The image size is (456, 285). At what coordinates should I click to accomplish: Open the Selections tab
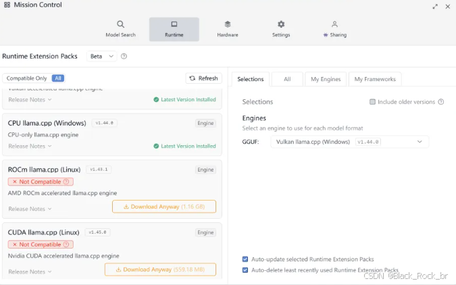coord(251,79)
